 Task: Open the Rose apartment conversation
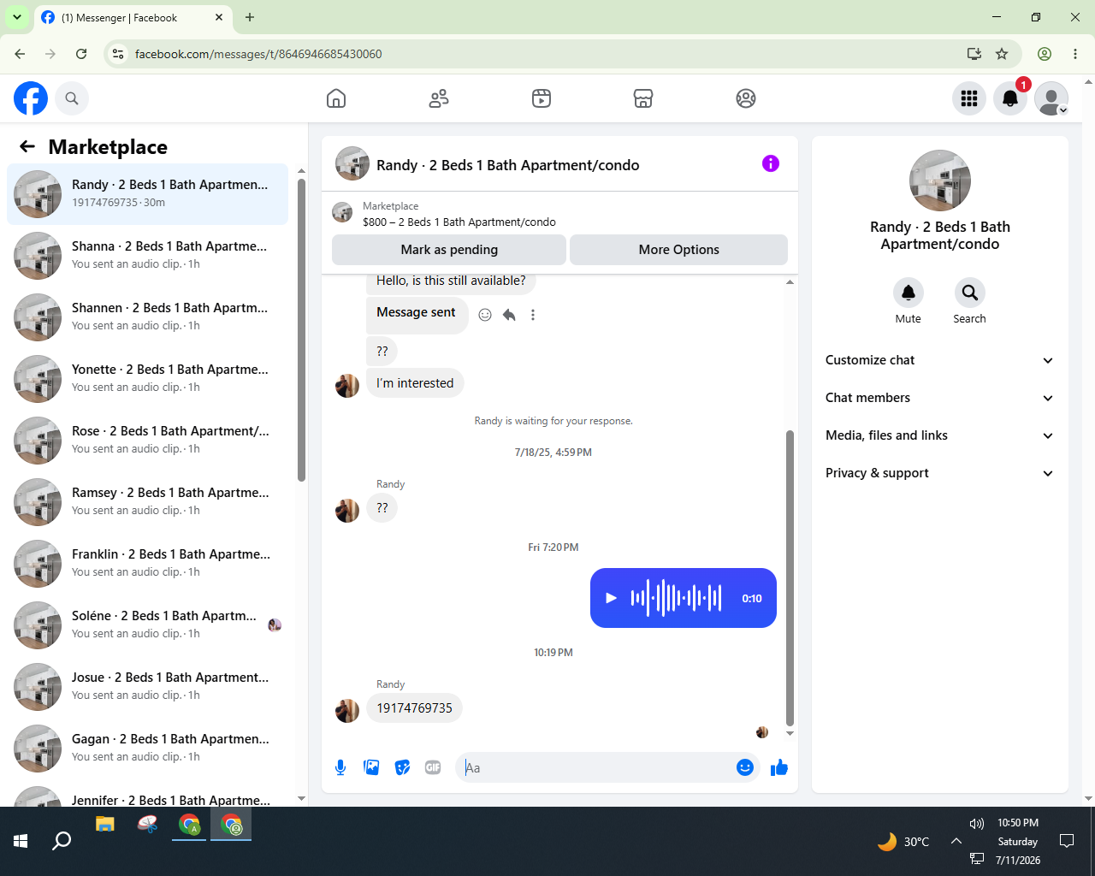[148, 441]
